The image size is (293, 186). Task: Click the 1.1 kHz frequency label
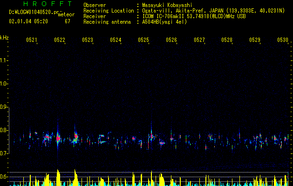point(3,60)
